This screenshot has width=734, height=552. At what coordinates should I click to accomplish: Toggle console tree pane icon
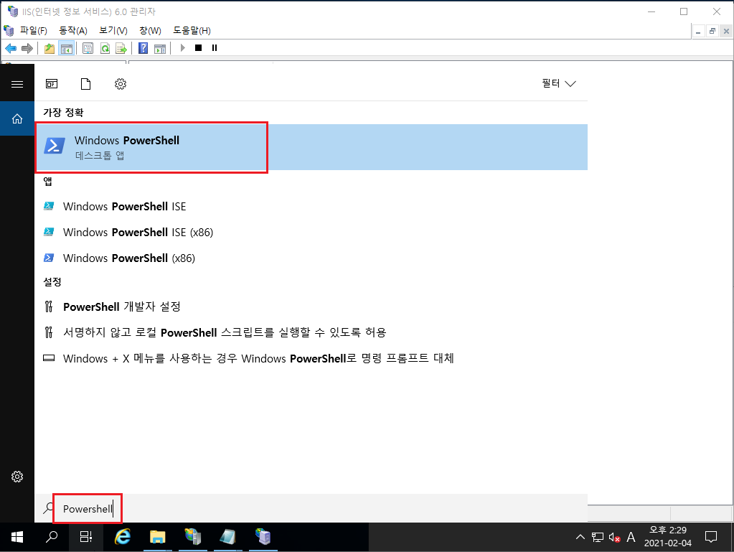67,48
